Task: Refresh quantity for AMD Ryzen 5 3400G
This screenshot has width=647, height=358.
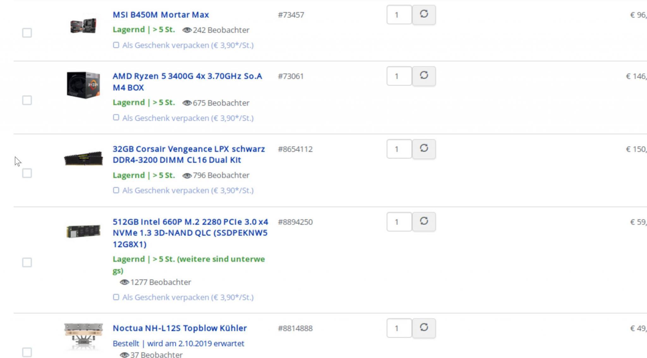Action: click(x=424, y=76)
